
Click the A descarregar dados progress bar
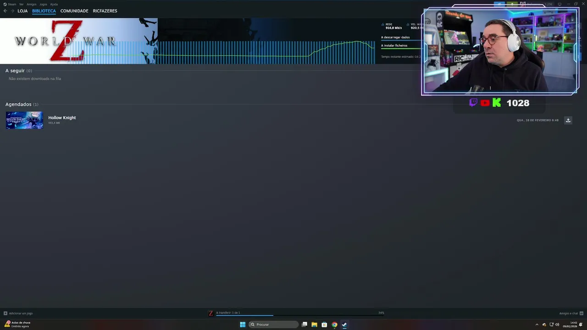pos(401,40)
